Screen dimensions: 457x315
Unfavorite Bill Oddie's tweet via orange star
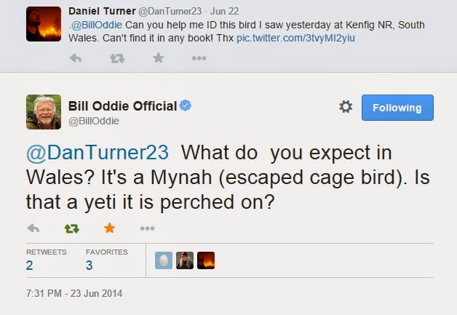[109, 228]
